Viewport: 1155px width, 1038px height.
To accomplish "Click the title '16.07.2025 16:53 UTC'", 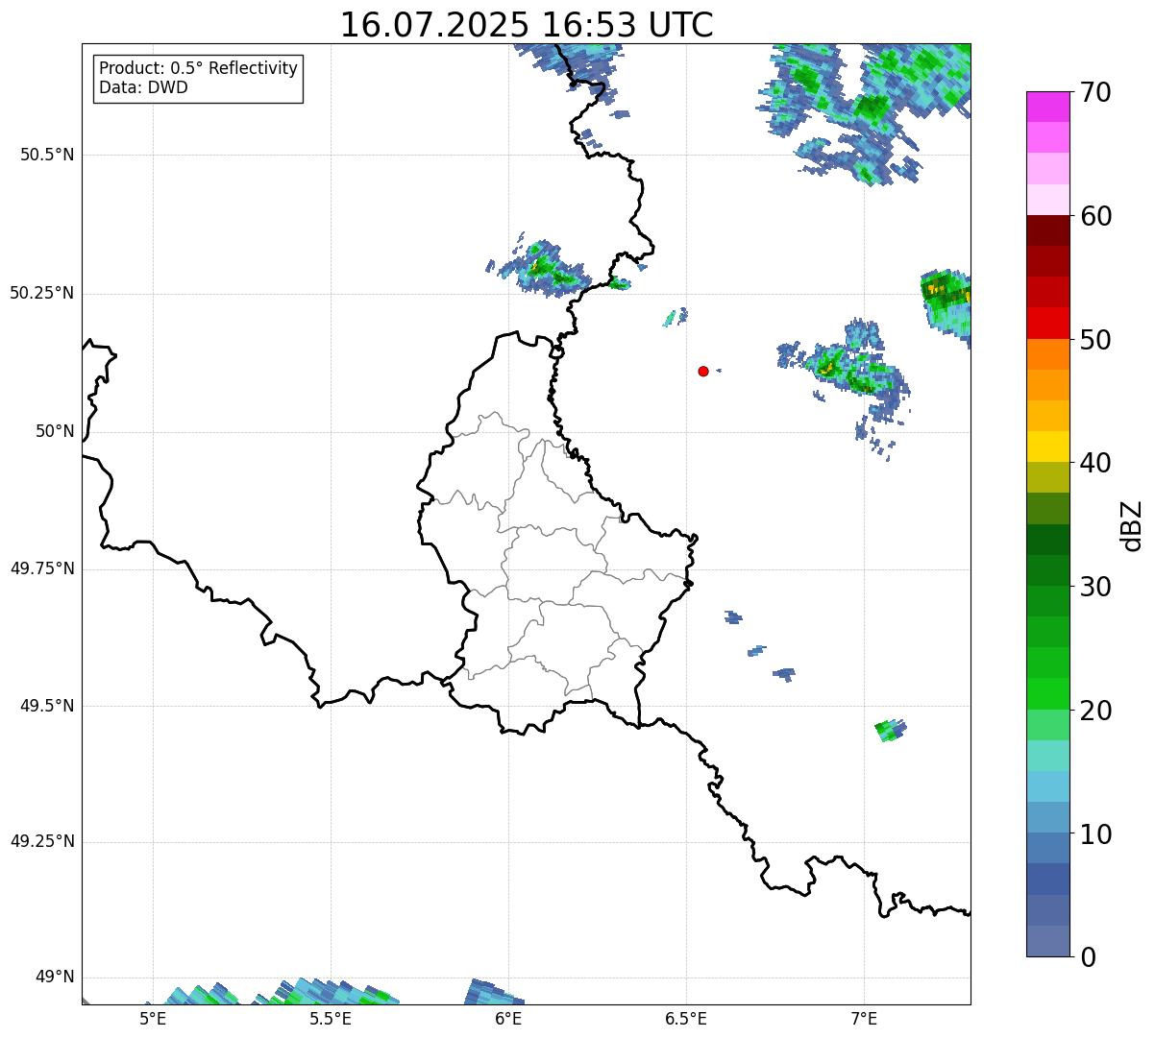I will (527, 25).
